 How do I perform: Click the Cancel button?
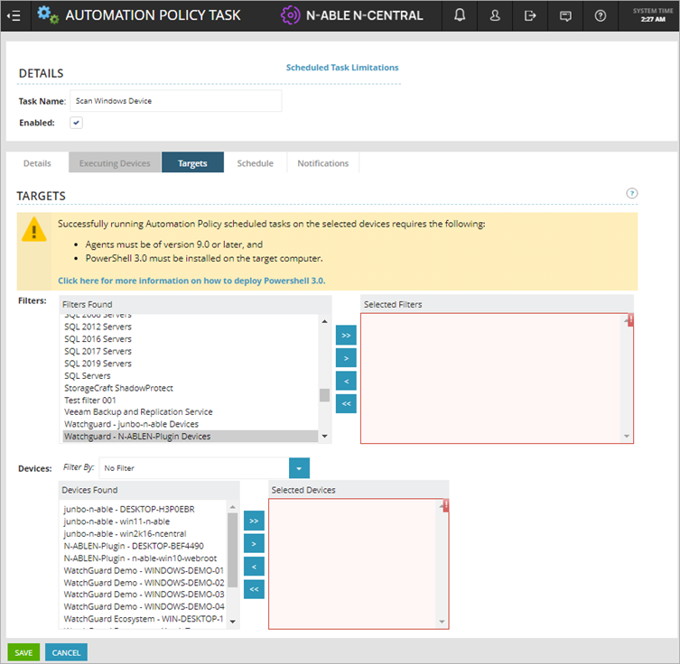tap(66, 652)
